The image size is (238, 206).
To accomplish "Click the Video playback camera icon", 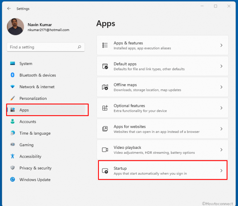I will tap(105, 150).
